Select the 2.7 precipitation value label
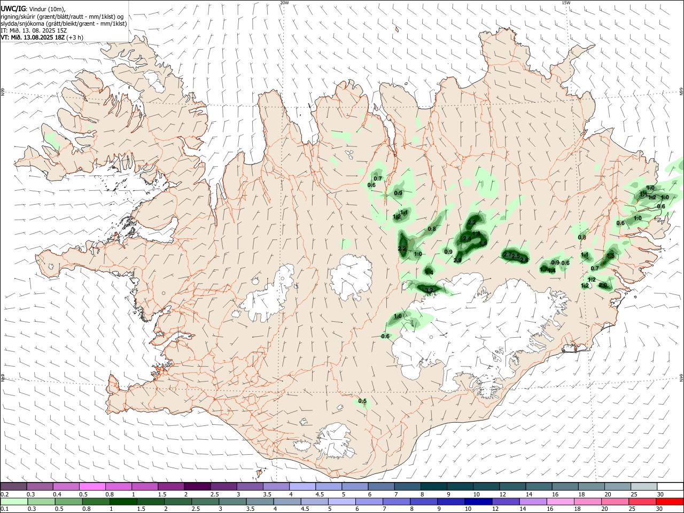The height and width of the screenshot is (513, 684). (x=507, y=254)
